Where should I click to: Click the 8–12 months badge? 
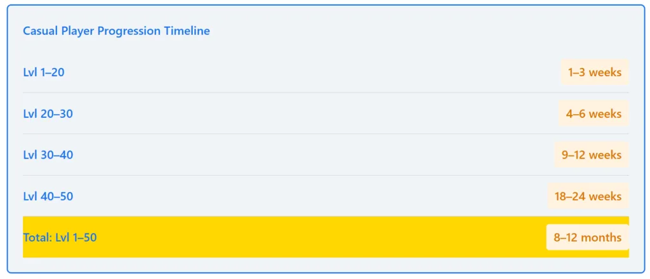(x=587, y=237)
